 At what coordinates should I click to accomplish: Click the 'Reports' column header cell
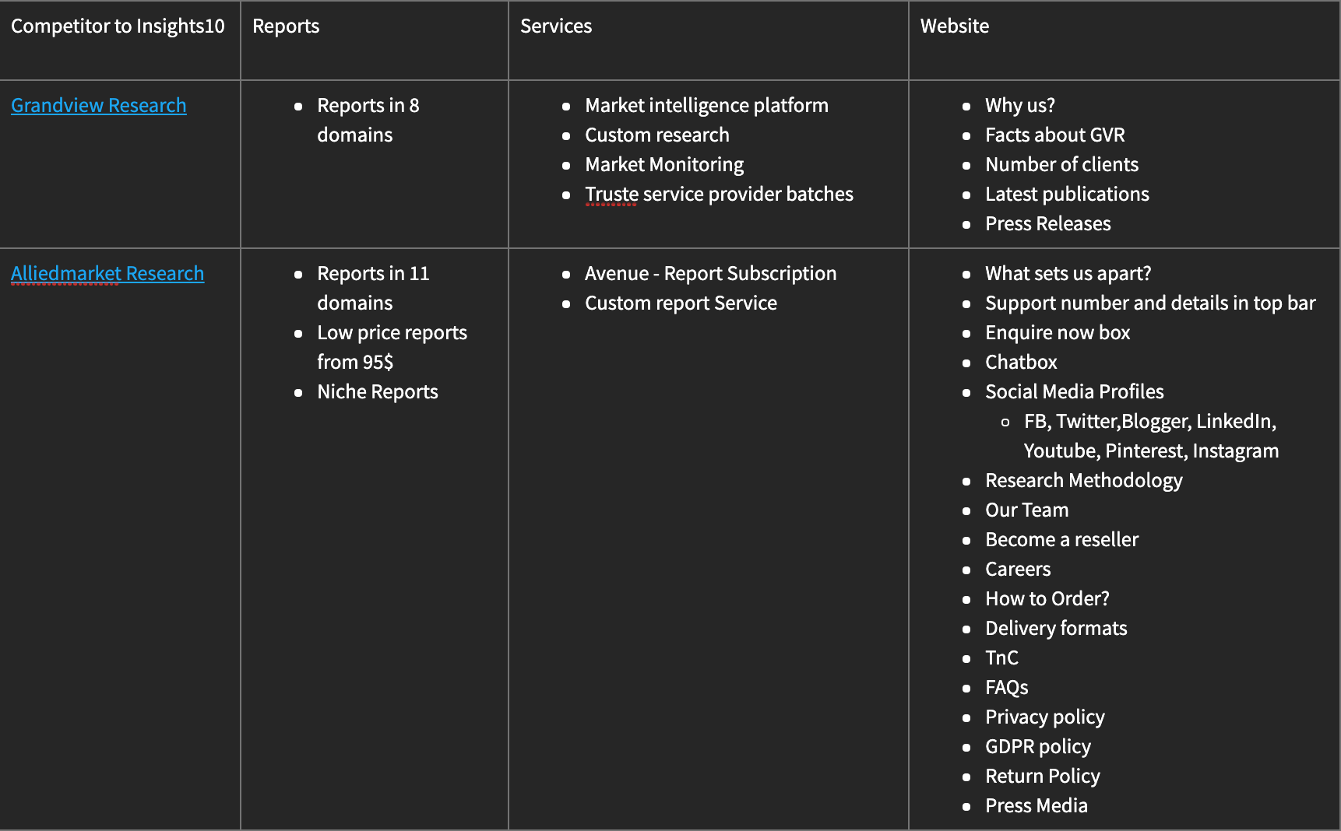pos(286,26)
